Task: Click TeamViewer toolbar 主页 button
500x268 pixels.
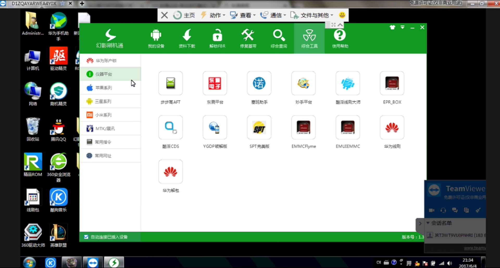Action: coord(184,15)
